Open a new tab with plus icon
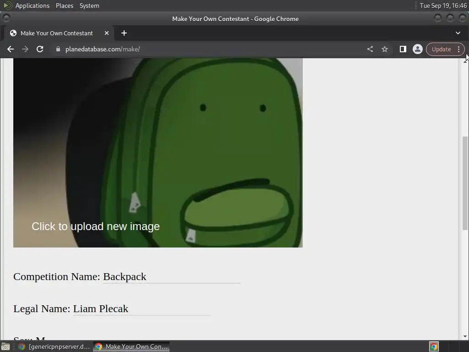Image resolution: width=469 pixels, height=352 pixels. point(124,33)
